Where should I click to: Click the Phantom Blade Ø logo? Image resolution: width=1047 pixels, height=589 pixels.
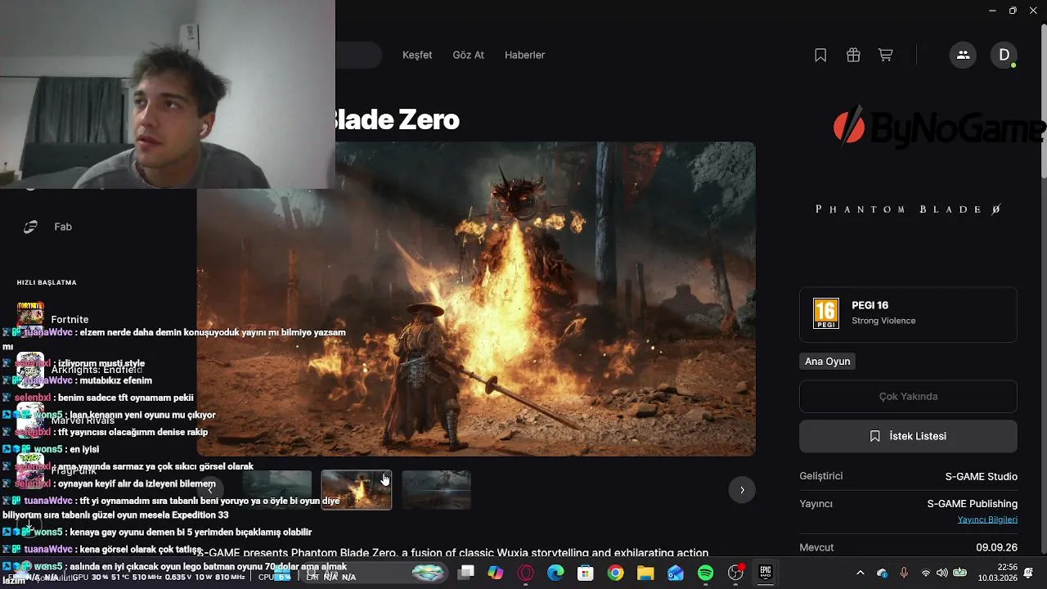(908, 209)
